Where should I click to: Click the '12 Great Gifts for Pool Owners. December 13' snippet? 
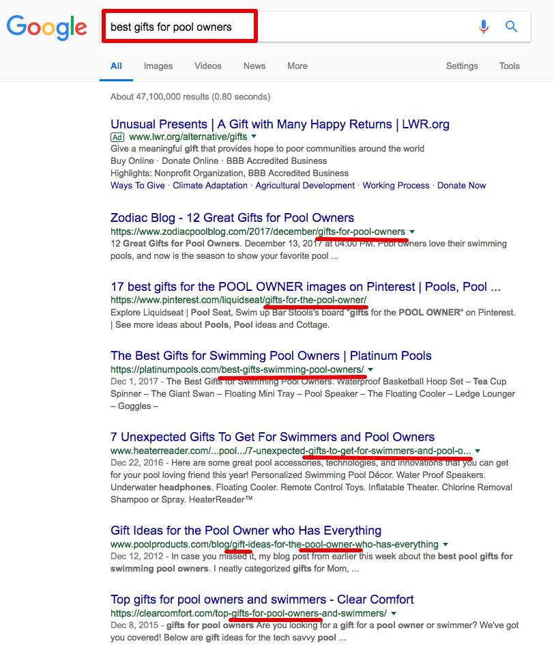coord(309,250)
